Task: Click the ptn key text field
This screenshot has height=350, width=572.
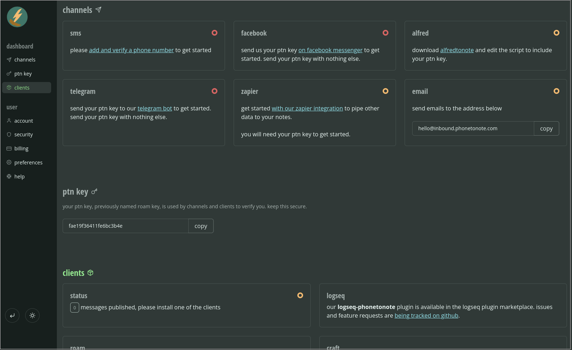Action: click(x=126, y=226)
